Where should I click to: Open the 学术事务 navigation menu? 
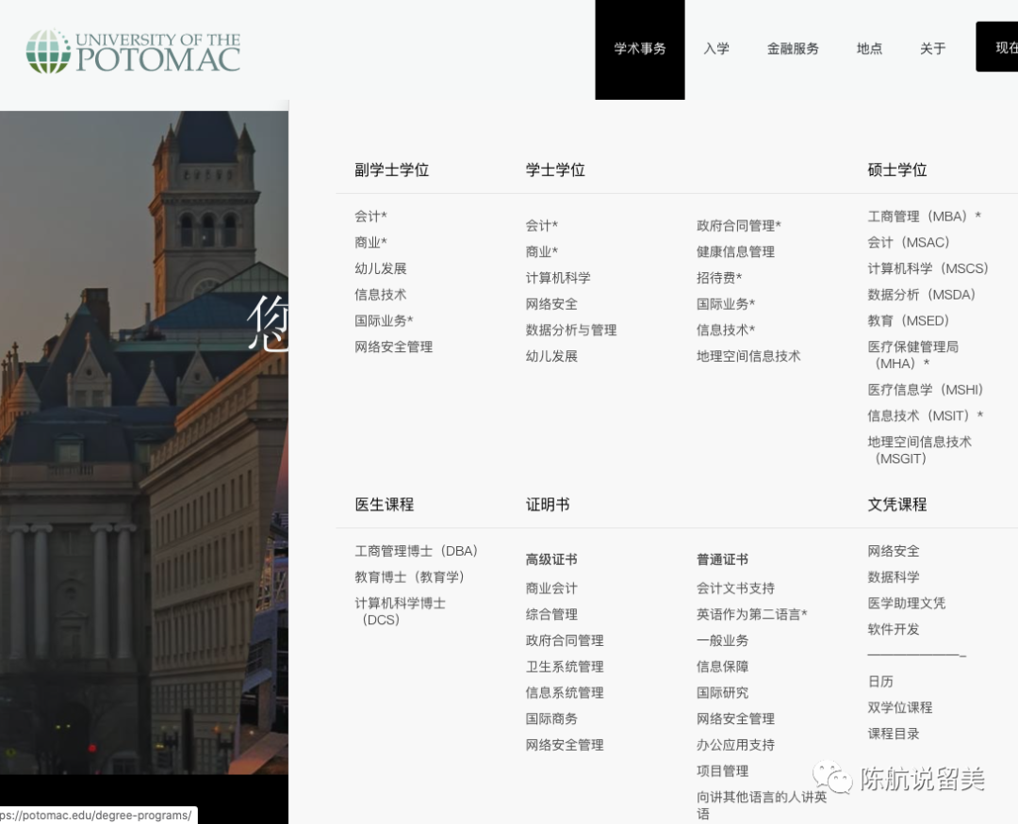640,49
